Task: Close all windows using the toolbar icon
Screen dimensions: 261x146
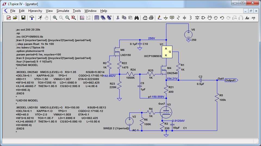Action: click(x=109, y=18)
